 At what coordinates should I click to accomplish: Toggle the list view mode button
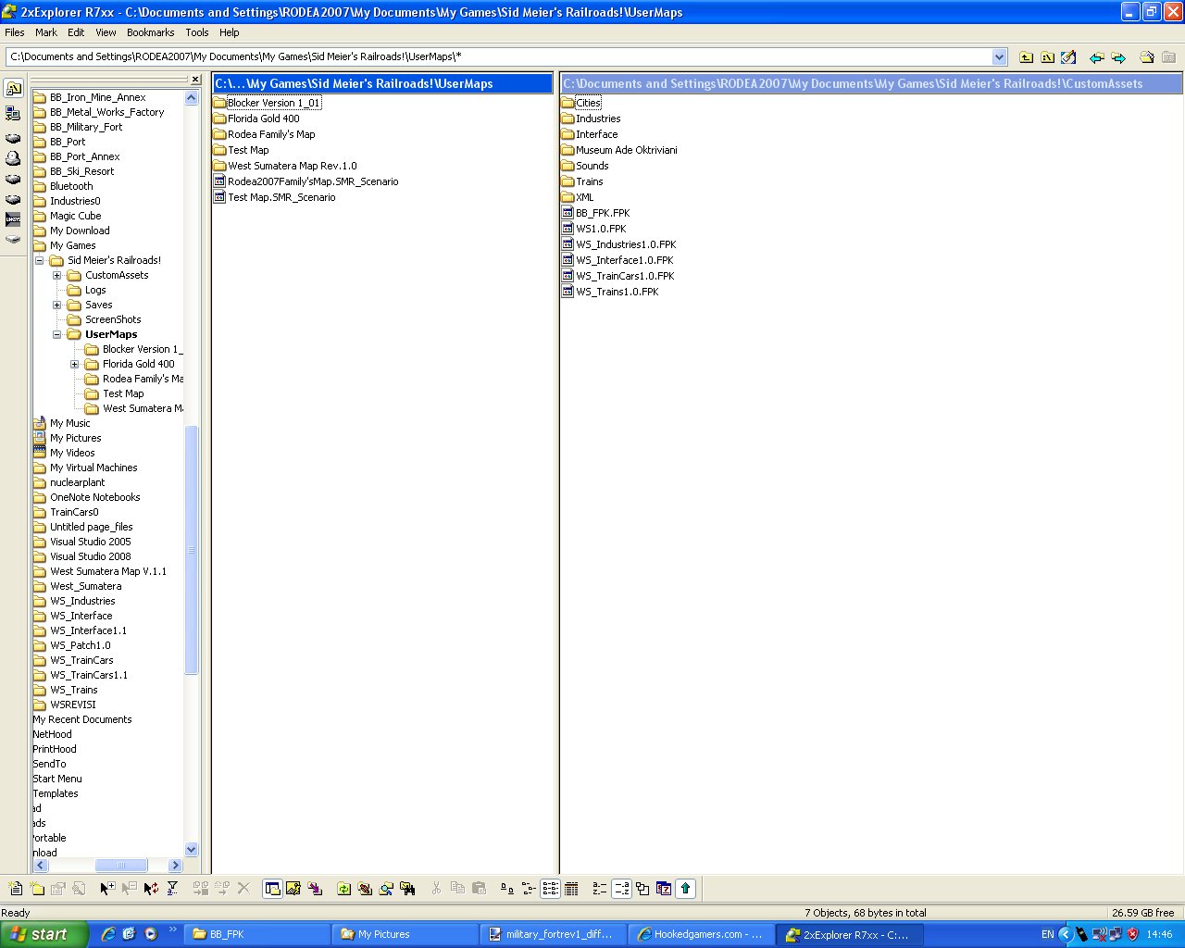coord(550,889)
